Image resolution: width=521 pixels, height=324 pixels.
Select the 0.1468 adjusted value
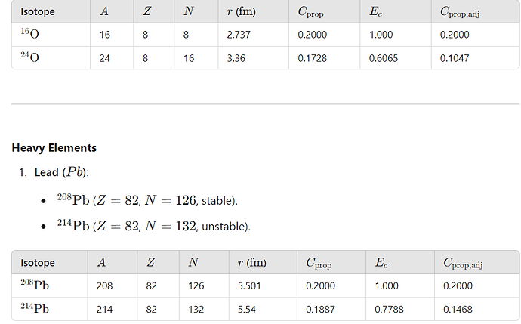click(x=458, y=310)
